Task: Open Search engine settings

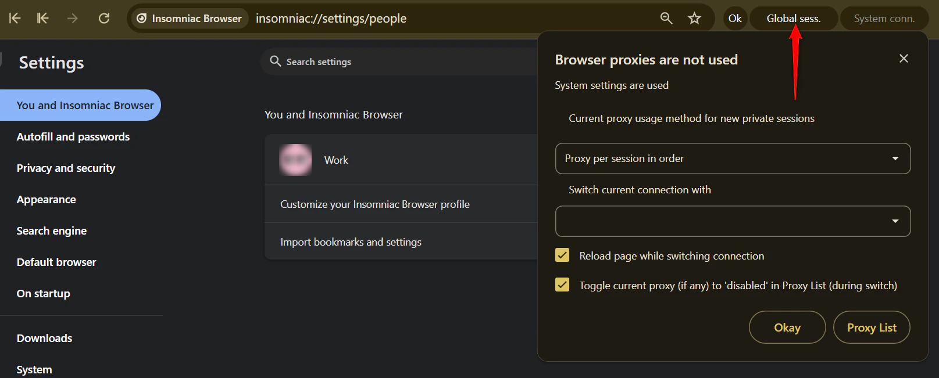Action: [52, 231]
